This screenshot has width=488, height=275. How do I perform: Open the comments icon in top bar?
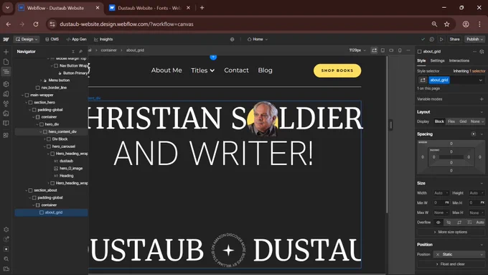point(432,39)
